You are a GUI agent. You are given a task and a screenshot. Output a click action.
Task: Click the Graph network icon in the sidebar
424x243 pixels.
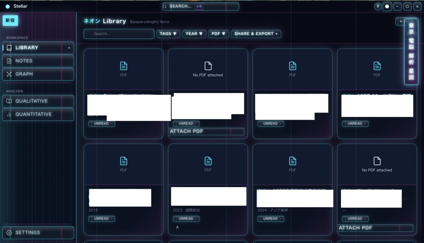tap(9, 74)
